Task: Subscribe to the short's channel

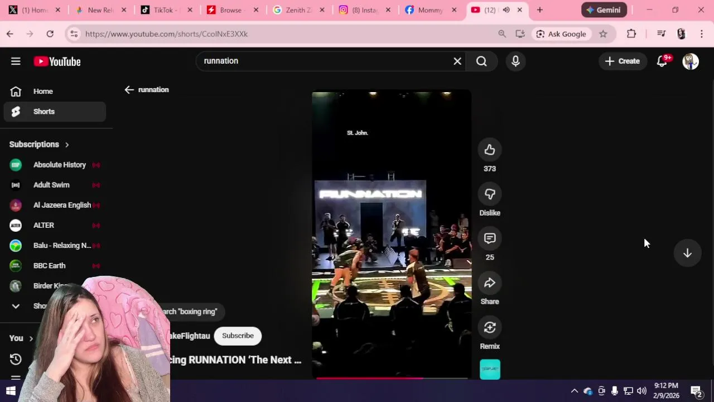Action: tap(238, 336)
